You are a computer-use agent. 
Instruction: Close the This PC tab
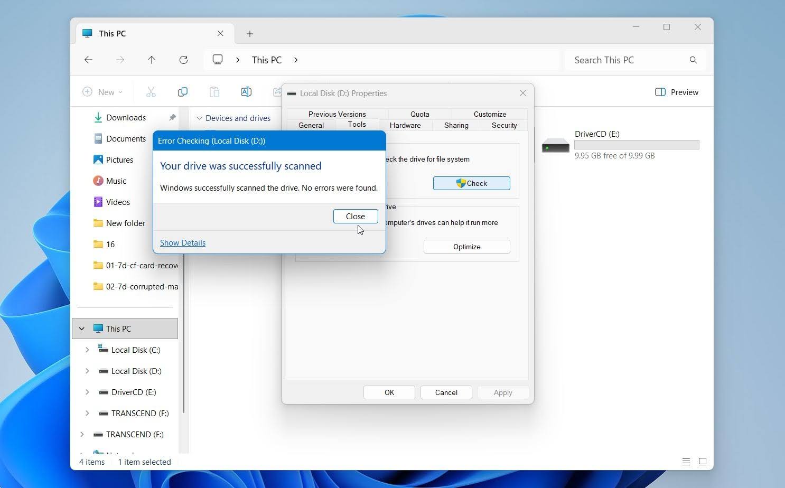(x=220, y=33)
